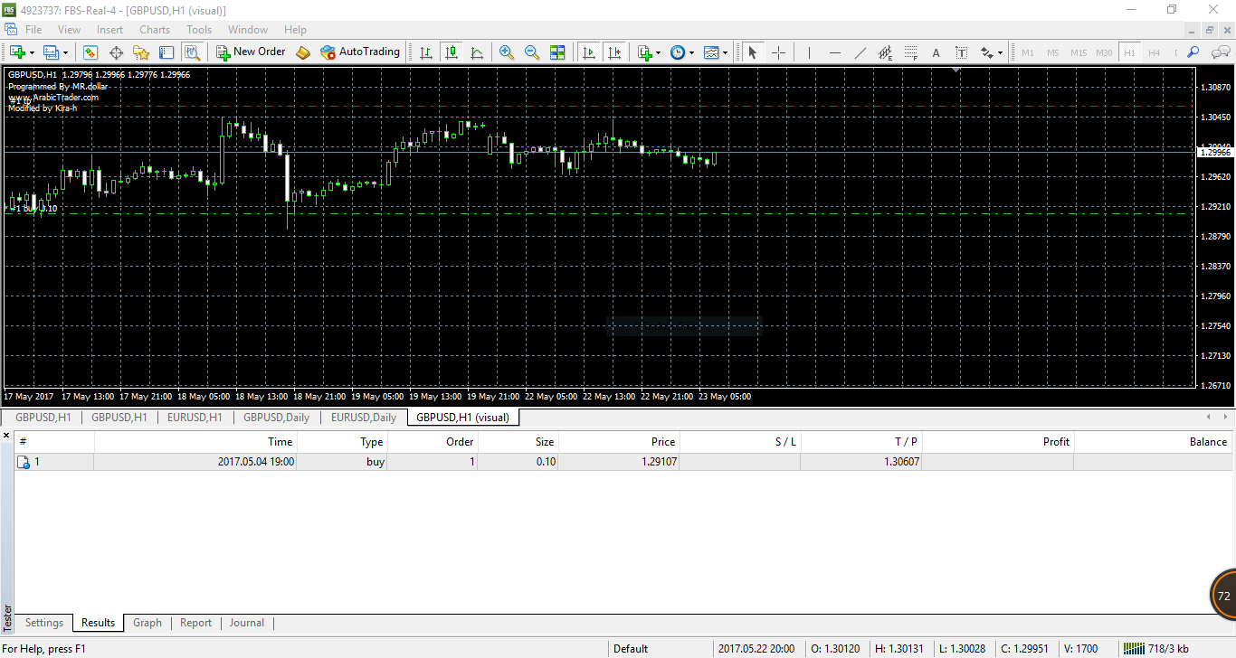Toggle the Strategy Tester panel icon
The width and height of the screenshot is (1236, 658).
192,52
